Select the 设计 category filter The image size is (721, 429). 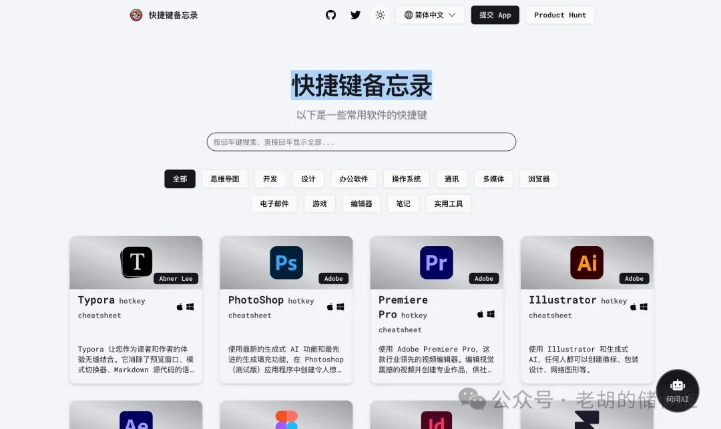[x=308, y=179]
